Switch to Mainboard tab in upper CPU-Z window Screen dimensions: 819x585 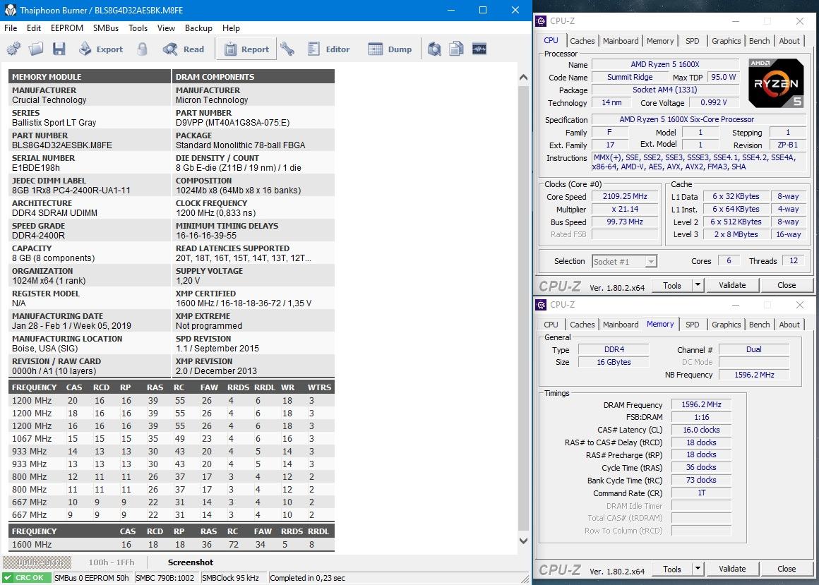click(621, 41)
